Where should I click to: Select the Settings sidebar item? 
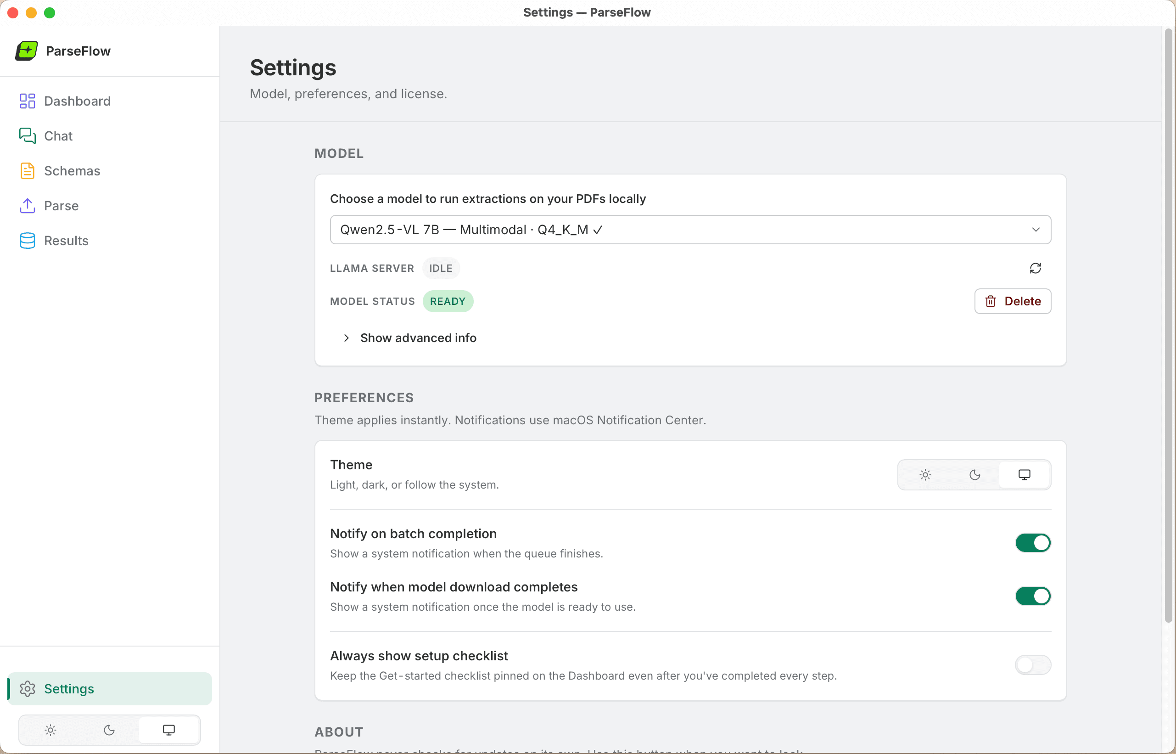click(110, 688)
